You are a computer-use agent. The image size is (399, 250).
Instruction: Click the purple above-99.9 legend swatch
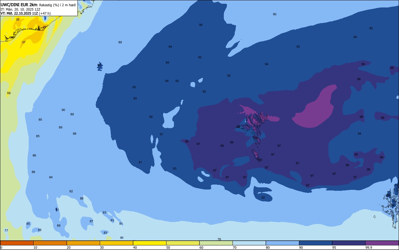382,243
